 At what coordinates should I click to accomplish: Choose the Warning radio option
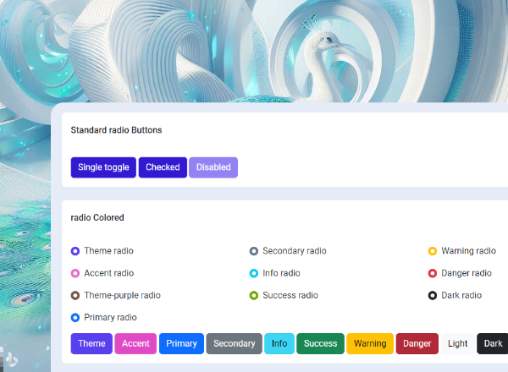tap(433, 251)
